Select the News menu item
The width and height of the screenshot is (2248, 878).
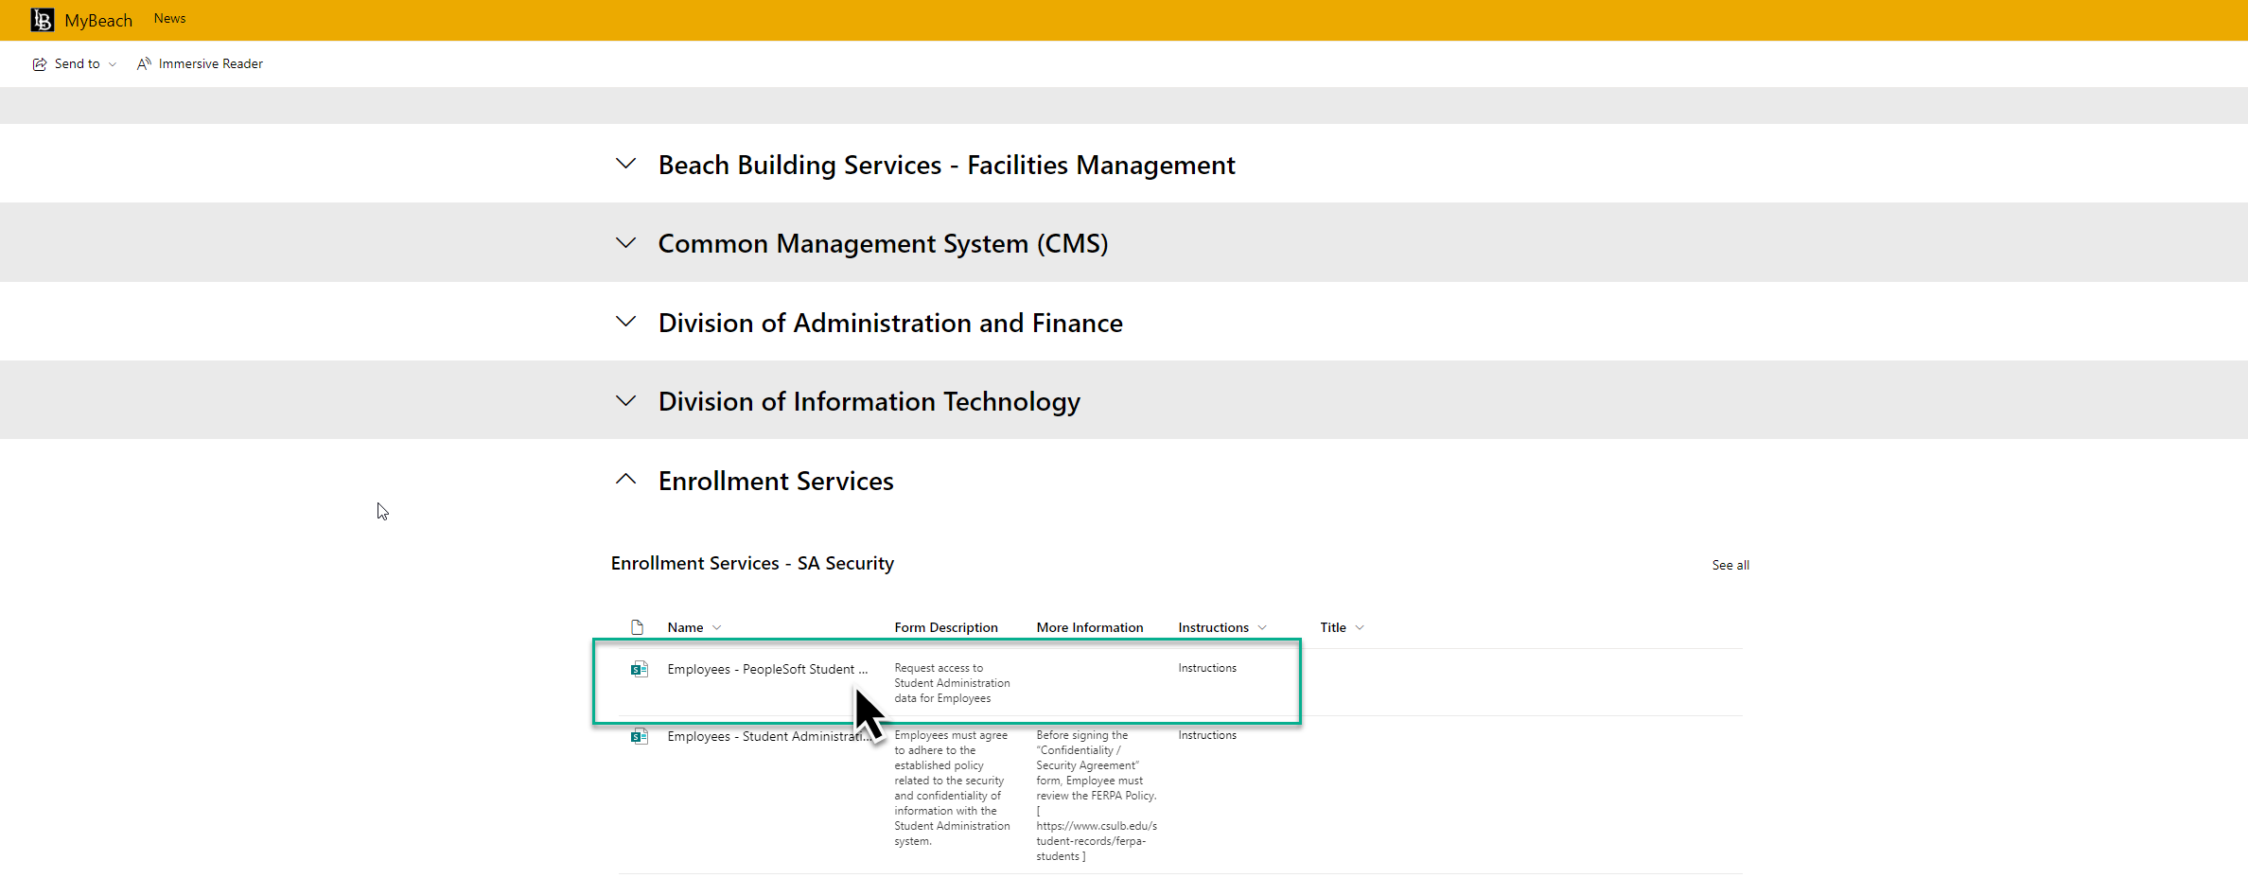(169, 18)
